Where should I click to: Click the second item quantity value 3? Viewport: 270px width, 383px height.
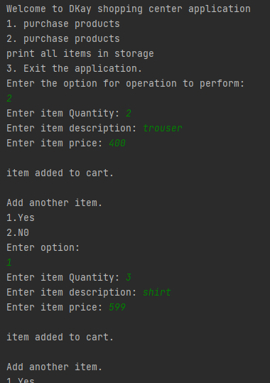[x=129, y=277]
